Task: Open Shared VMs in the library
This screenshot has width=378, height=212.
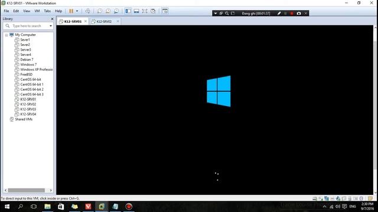Action: coord(24,119)
